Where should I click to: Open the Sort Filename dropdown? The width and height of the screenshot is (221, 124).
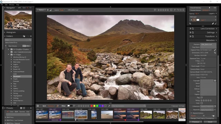[51, 106]
